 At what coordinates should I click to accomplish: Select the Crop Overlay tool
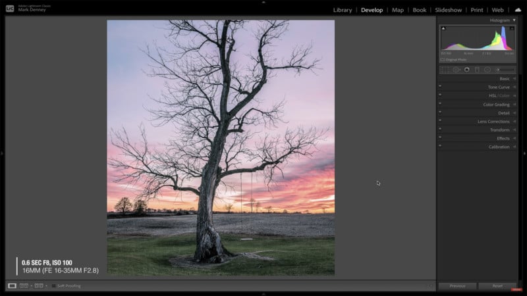point(445,69)
